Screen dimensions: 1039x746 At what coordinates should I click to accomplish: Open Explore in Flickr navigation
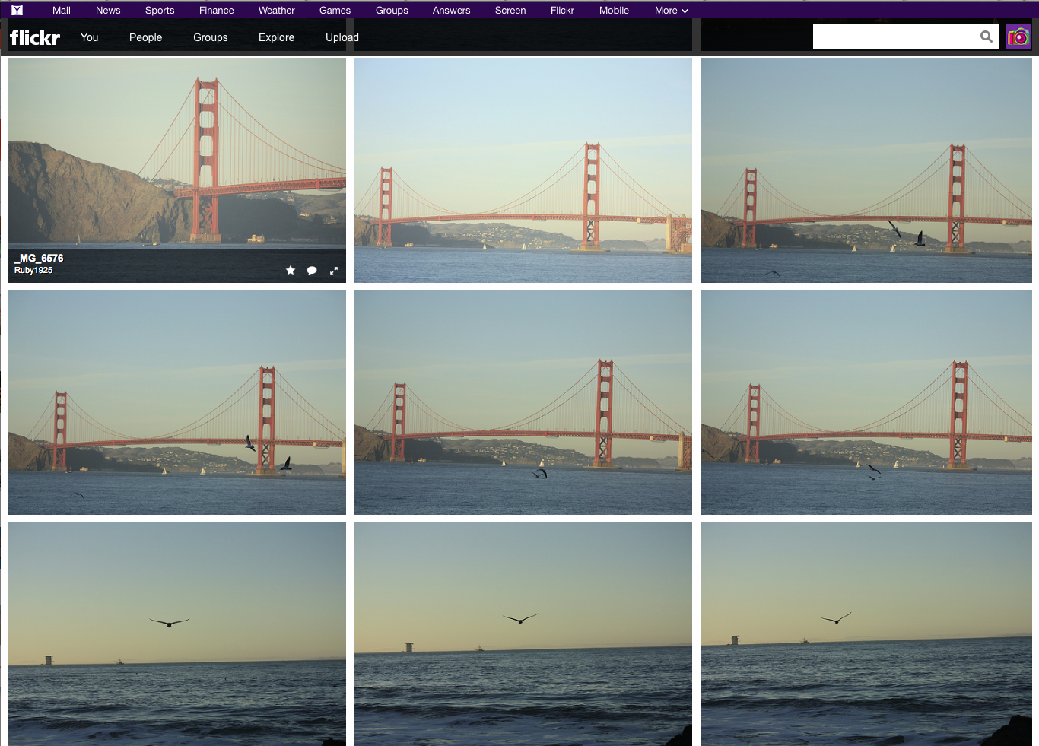tap(276, 37)
